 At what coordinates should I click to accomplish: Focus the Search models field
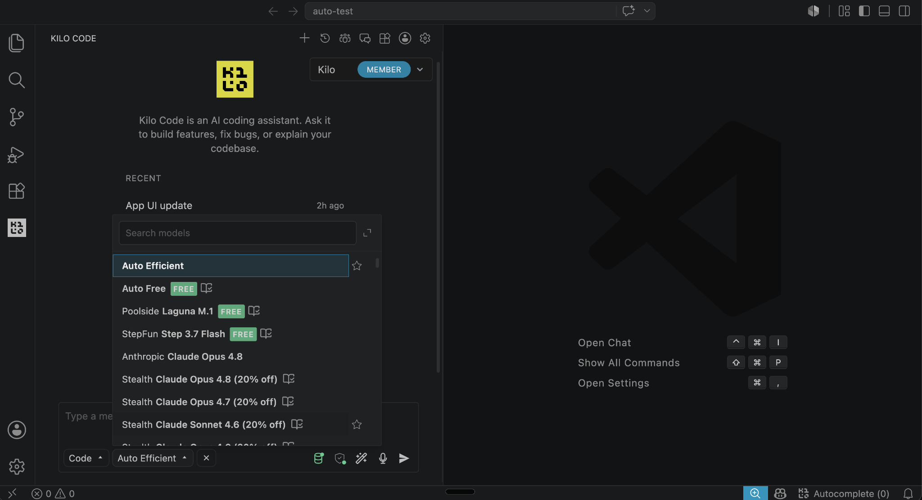[237, 233]
